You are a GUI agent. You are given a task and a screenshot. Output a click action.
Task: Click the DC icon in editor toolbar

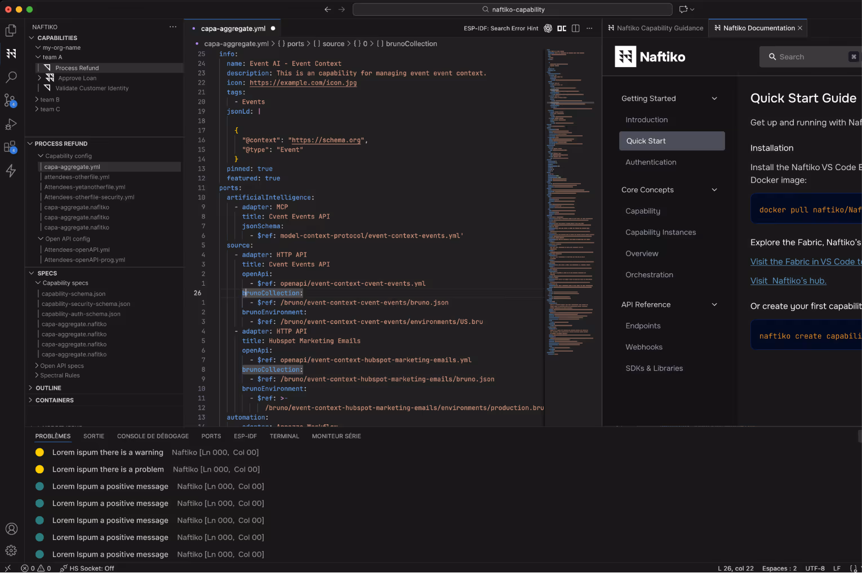pyautogui.click(x=562, y=28)
